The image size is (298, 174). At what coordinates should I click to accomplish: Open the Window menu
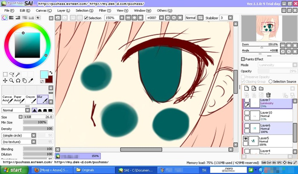(143, 11)
